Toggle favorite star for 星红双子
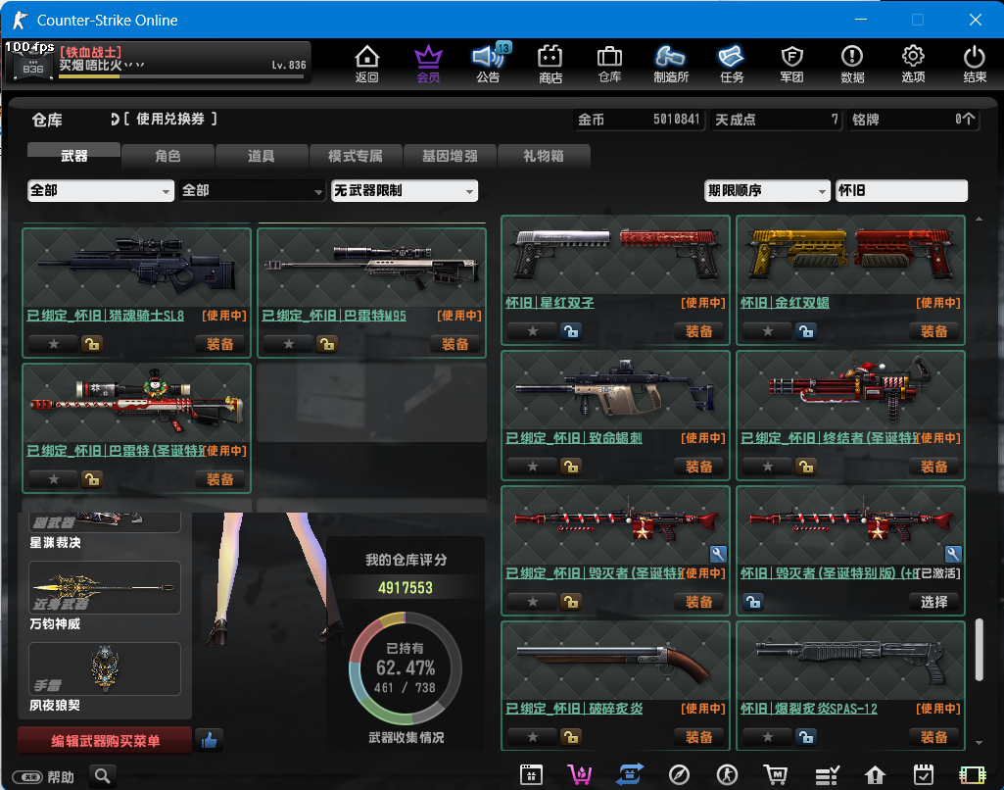This screenshot has width=1004, height=790. click(532, 331)
